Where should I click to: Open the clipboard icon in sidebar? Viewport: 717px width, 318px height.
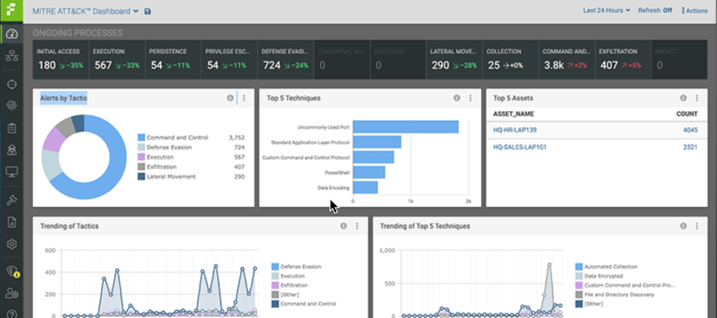point(11,128)
